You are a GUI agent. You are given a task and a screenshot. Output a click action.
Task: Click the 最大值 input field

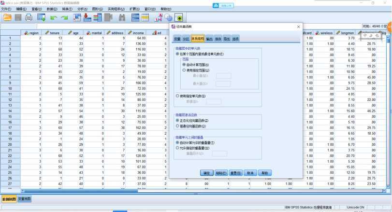click(223, 84)
